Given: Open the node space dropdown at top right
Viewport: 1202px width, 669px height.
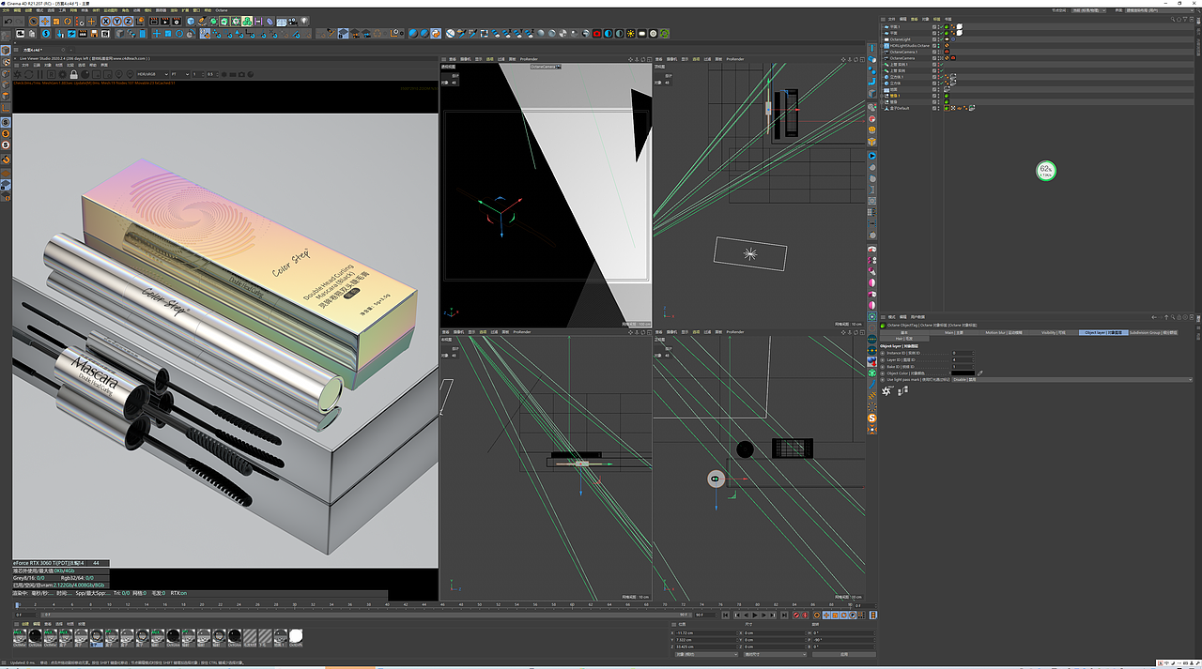Looking at the screenshot, I should (1089, 10).
